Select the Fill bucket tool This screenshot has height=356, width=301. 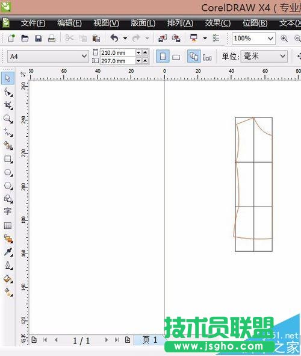(8, 279)
